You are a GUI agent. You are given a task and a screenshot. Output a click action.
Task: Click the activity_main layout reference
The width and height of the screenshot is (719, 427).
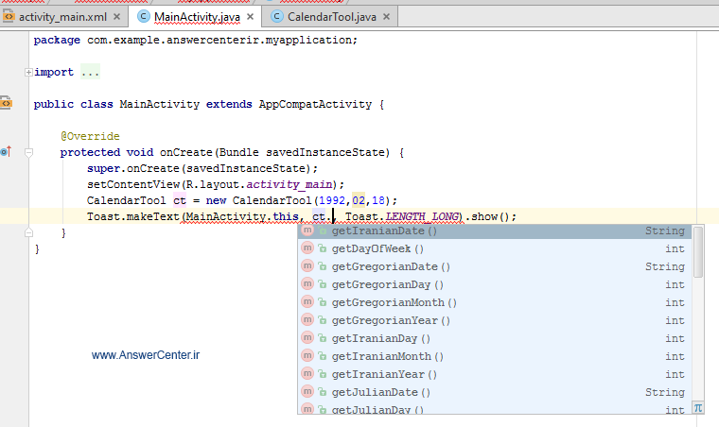point(289,184)
